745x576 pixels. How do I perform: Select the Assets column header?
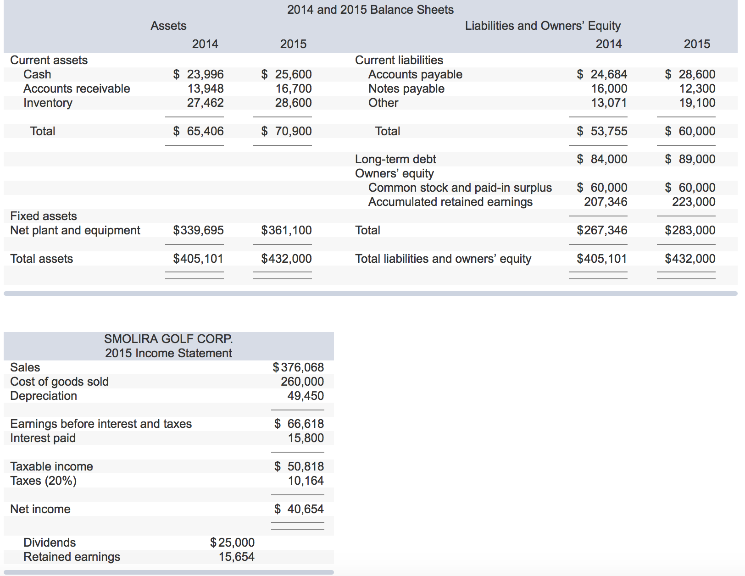pyautogui.click(x=168, y=26)
